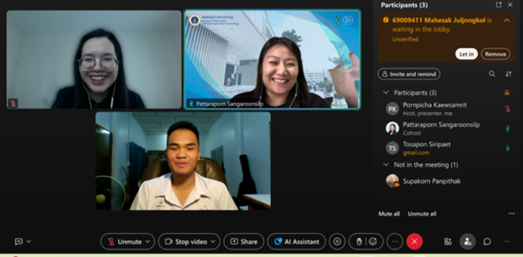Collapse the lobby waiting notification
This screenshot has width=523, height=257.
(506, 20)
